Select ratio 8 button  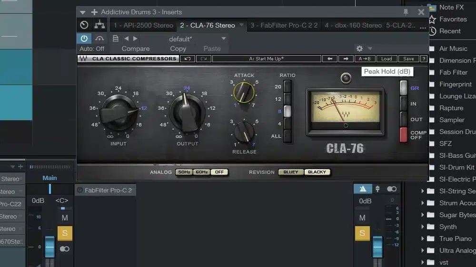pyautogui.click(x=287, y=111)
